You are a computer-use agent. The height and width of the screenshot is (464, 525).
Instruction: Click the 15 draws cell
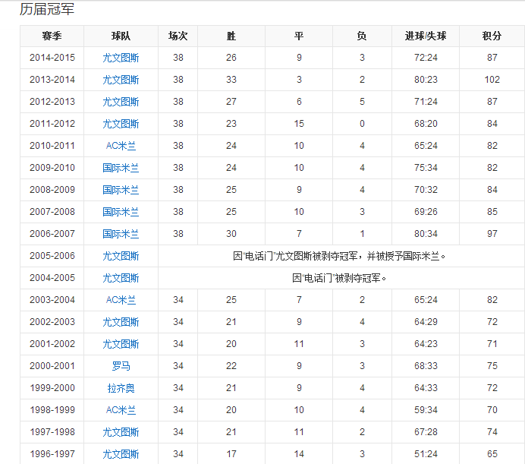299,124
